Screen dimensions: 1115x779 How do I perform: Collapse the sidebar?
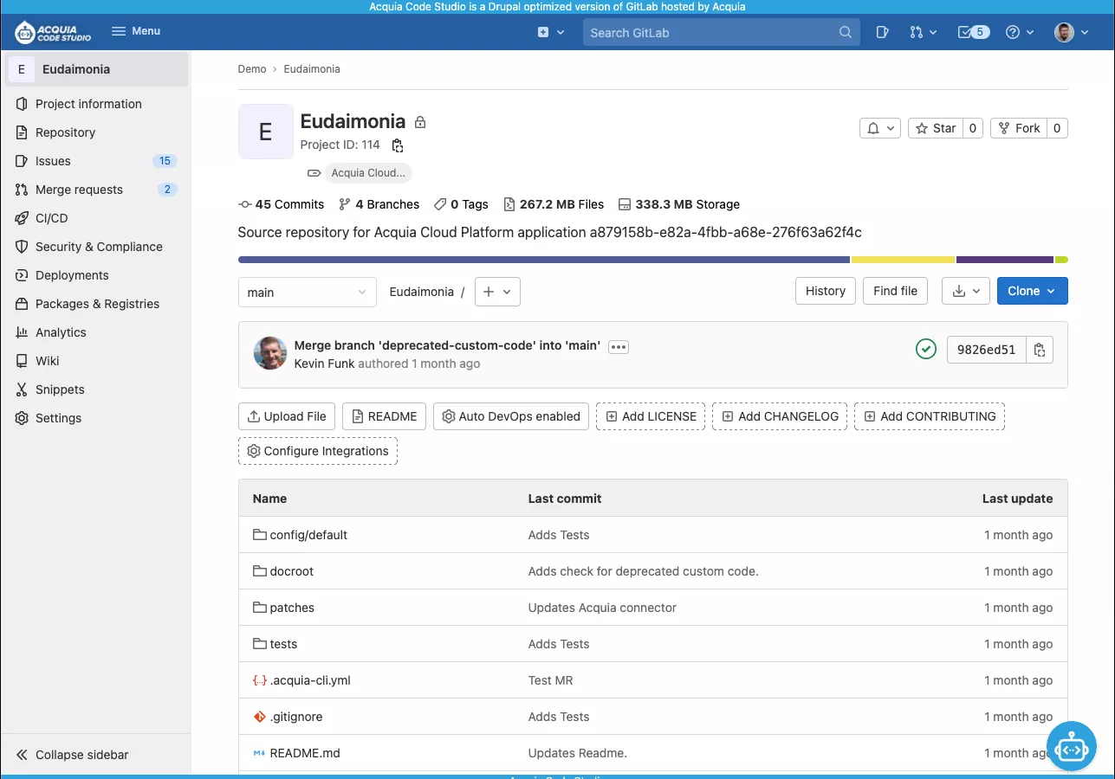[x=73, y=755]
